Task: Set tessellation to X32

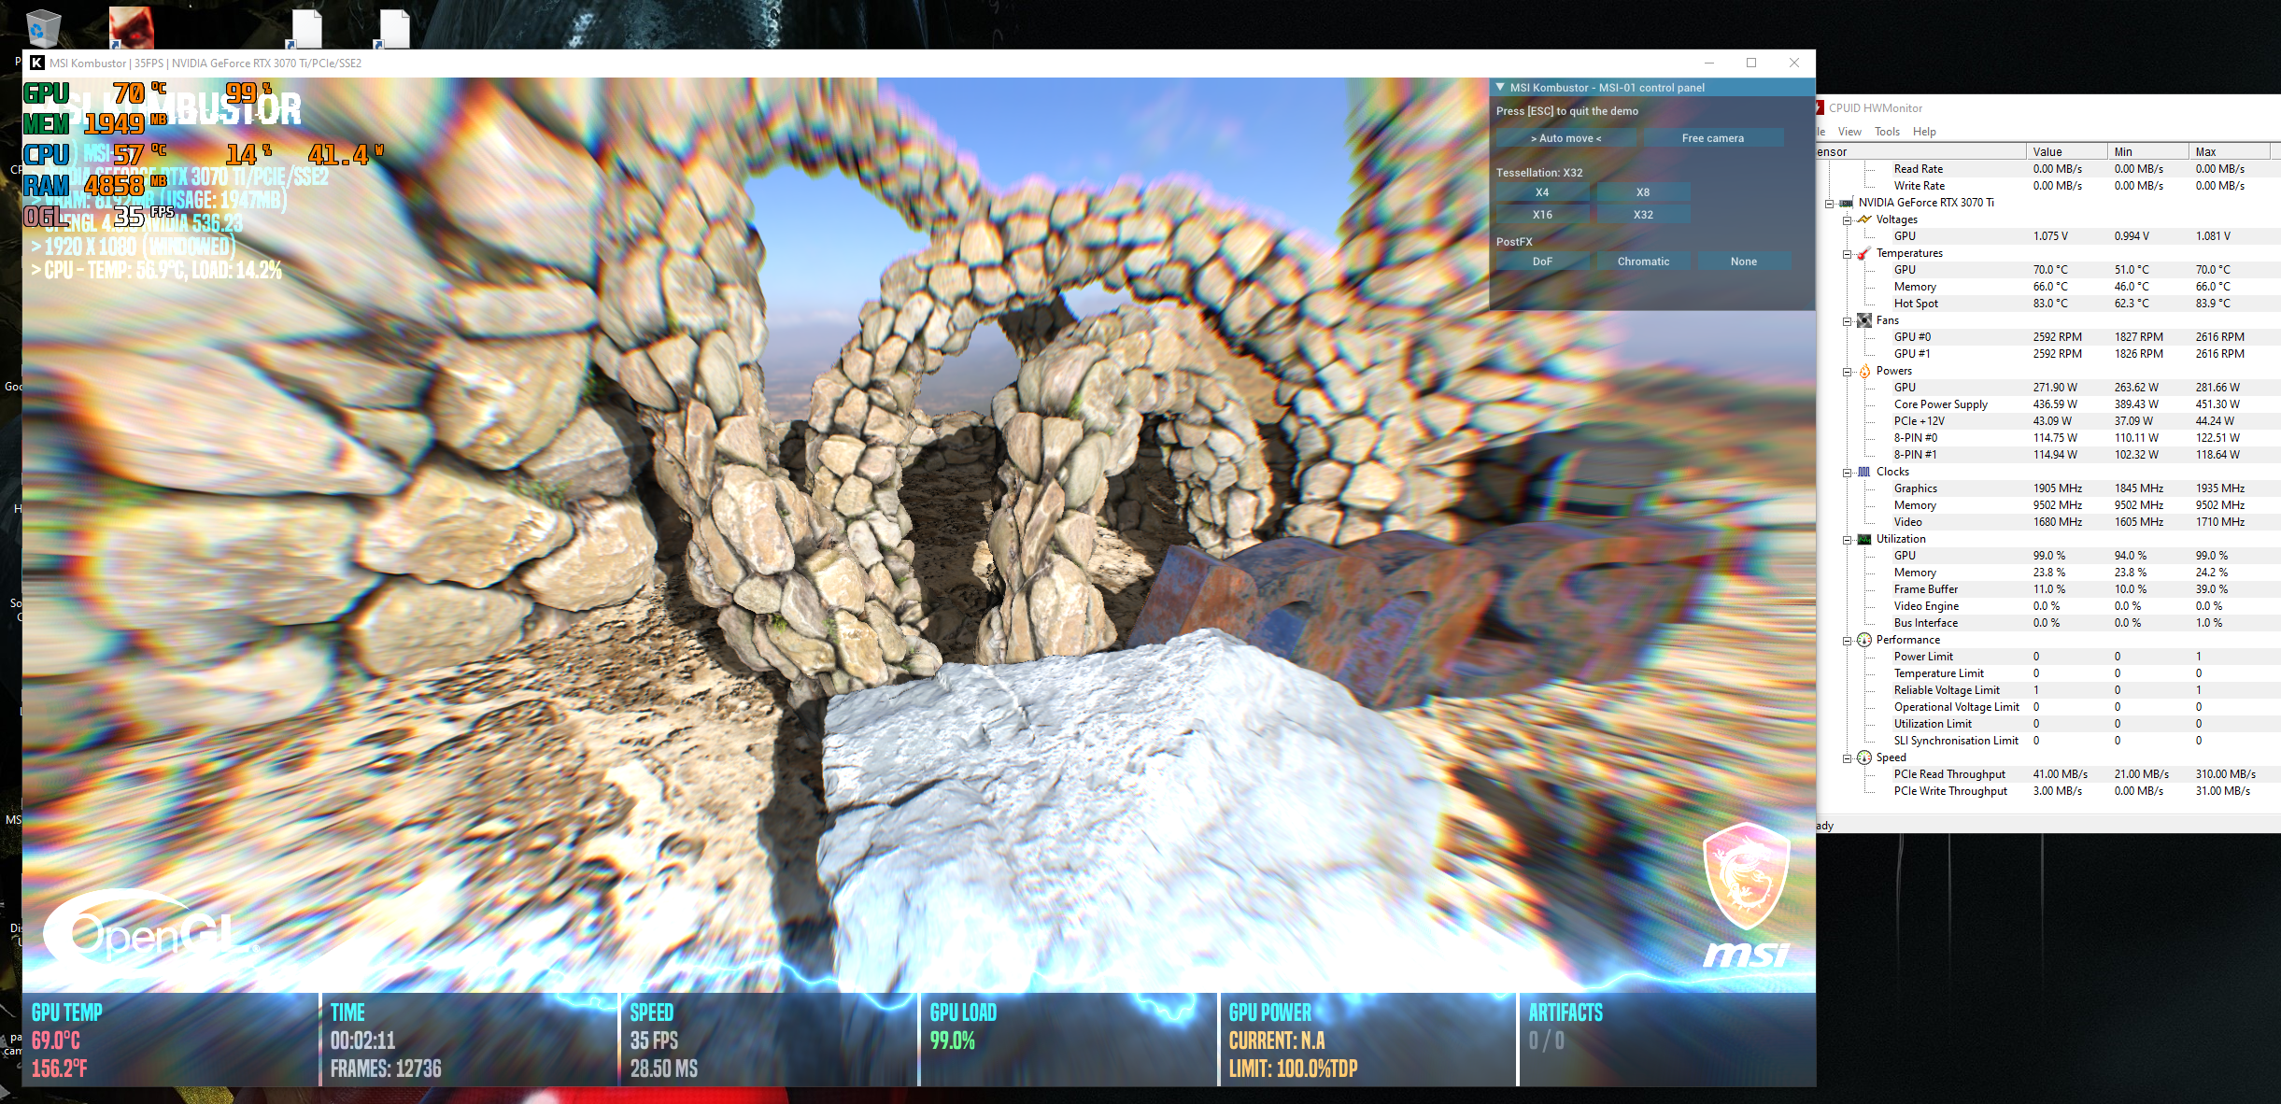Action: pyautogui.click(x=1643, y=215)
